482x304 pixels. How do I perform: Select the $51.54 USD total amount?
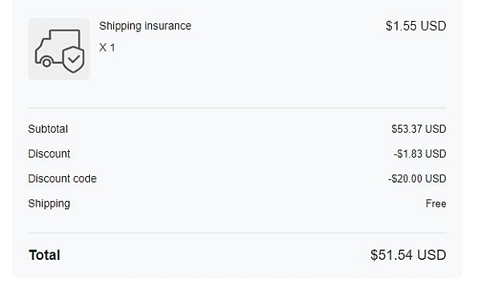[408, 255]
